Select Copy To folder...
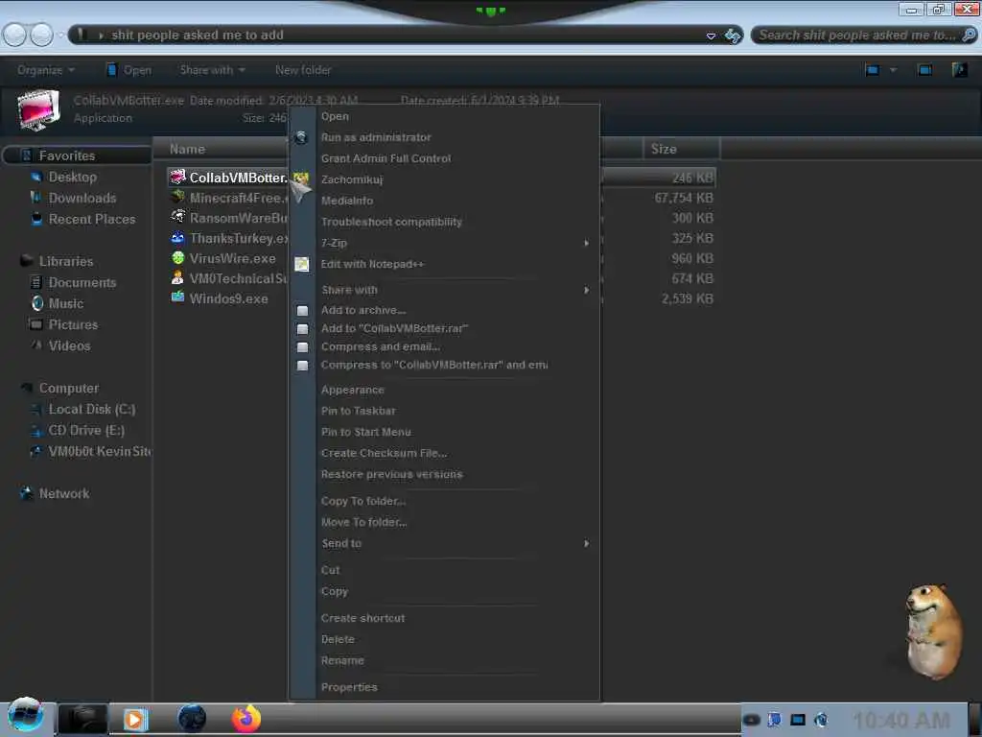 pyautogui.click(x=363, y=501)
